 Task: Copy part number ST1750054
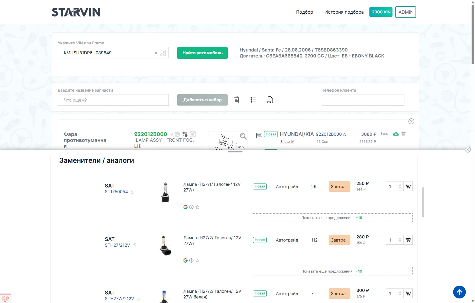coord(132,192)
